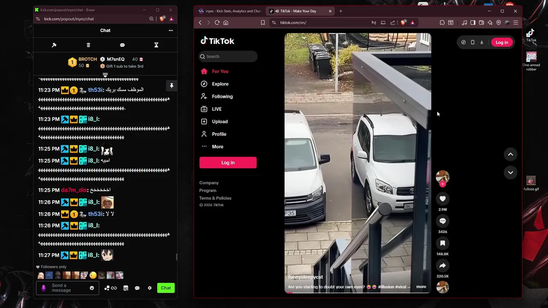The image size is (548, 308).
Task: Click Brave Shields icon in Kick window
Action: [x=162, y=19]
